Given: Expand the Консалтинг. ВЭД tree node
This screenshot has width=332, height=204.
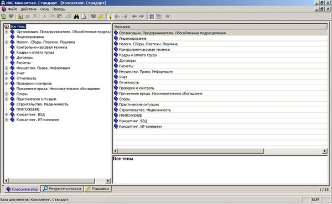Looking at the screenshot, I should click(7, 114).
